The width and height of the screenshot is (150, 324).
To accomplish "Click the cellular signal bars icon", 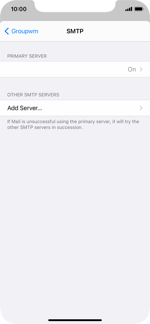I will tap(129, 9).
